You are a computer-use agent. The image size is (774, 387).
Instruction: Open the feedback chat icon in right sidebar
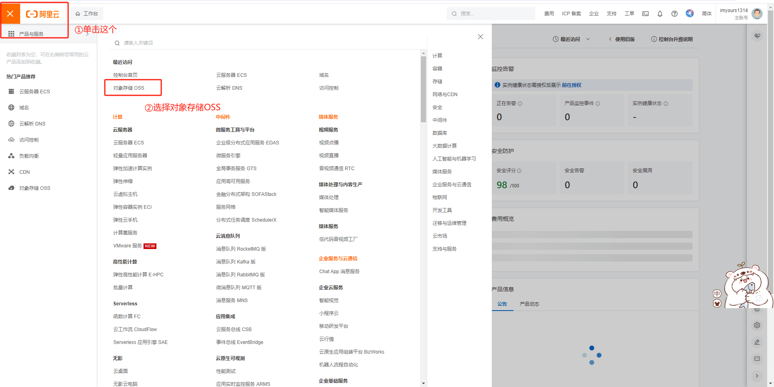(757, 359)
